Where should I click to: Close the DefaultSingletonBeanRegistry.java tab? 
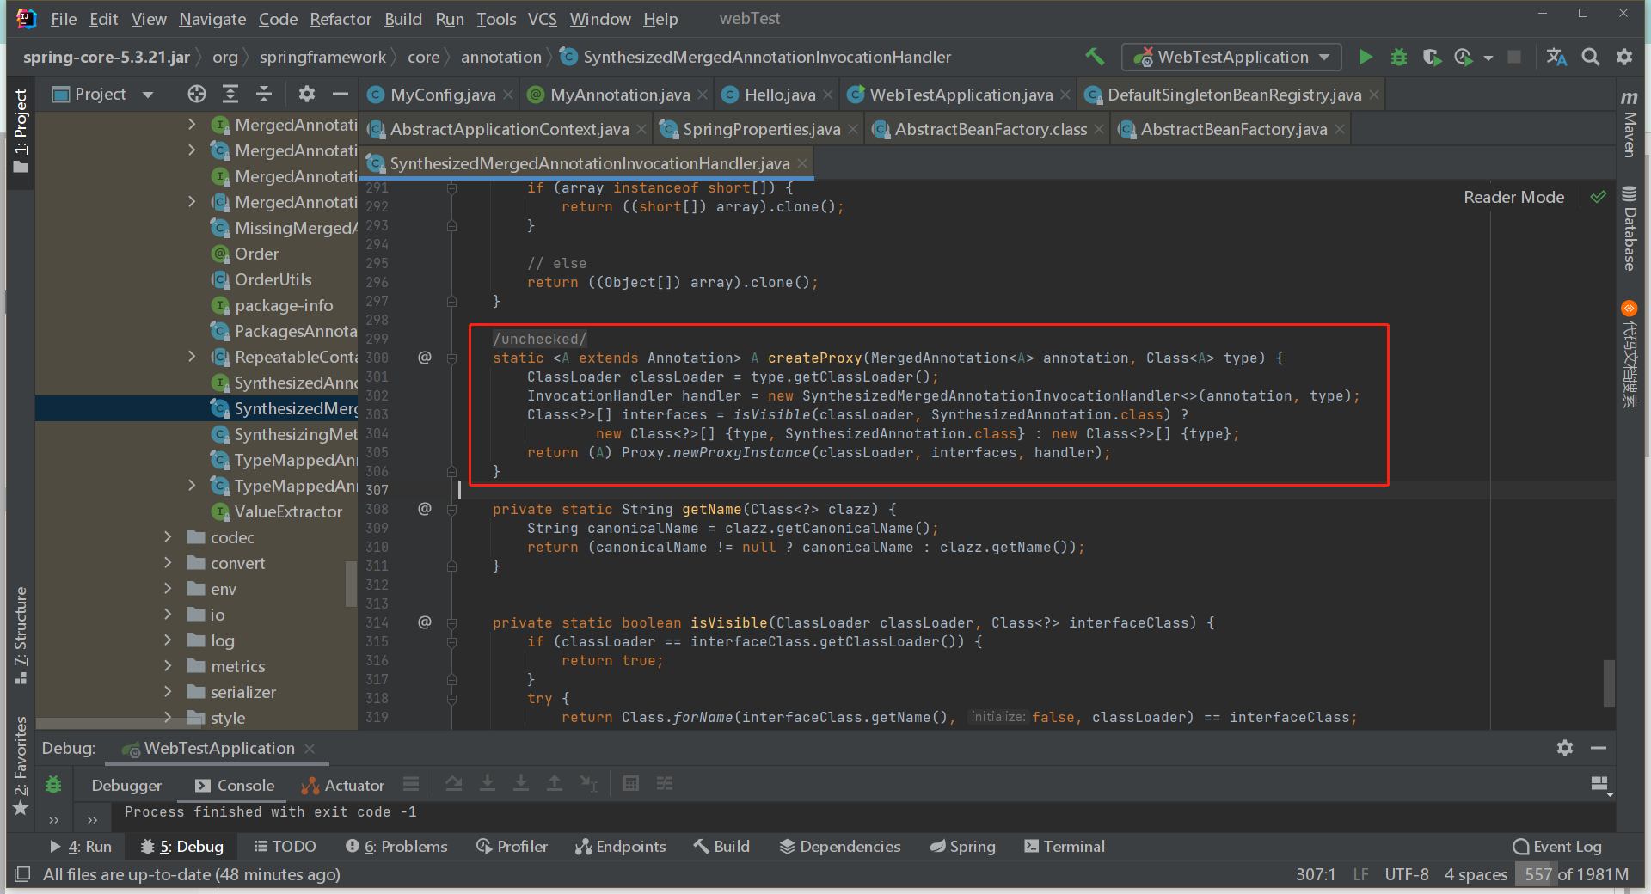pyautogui.click(x=1374, y=95)
